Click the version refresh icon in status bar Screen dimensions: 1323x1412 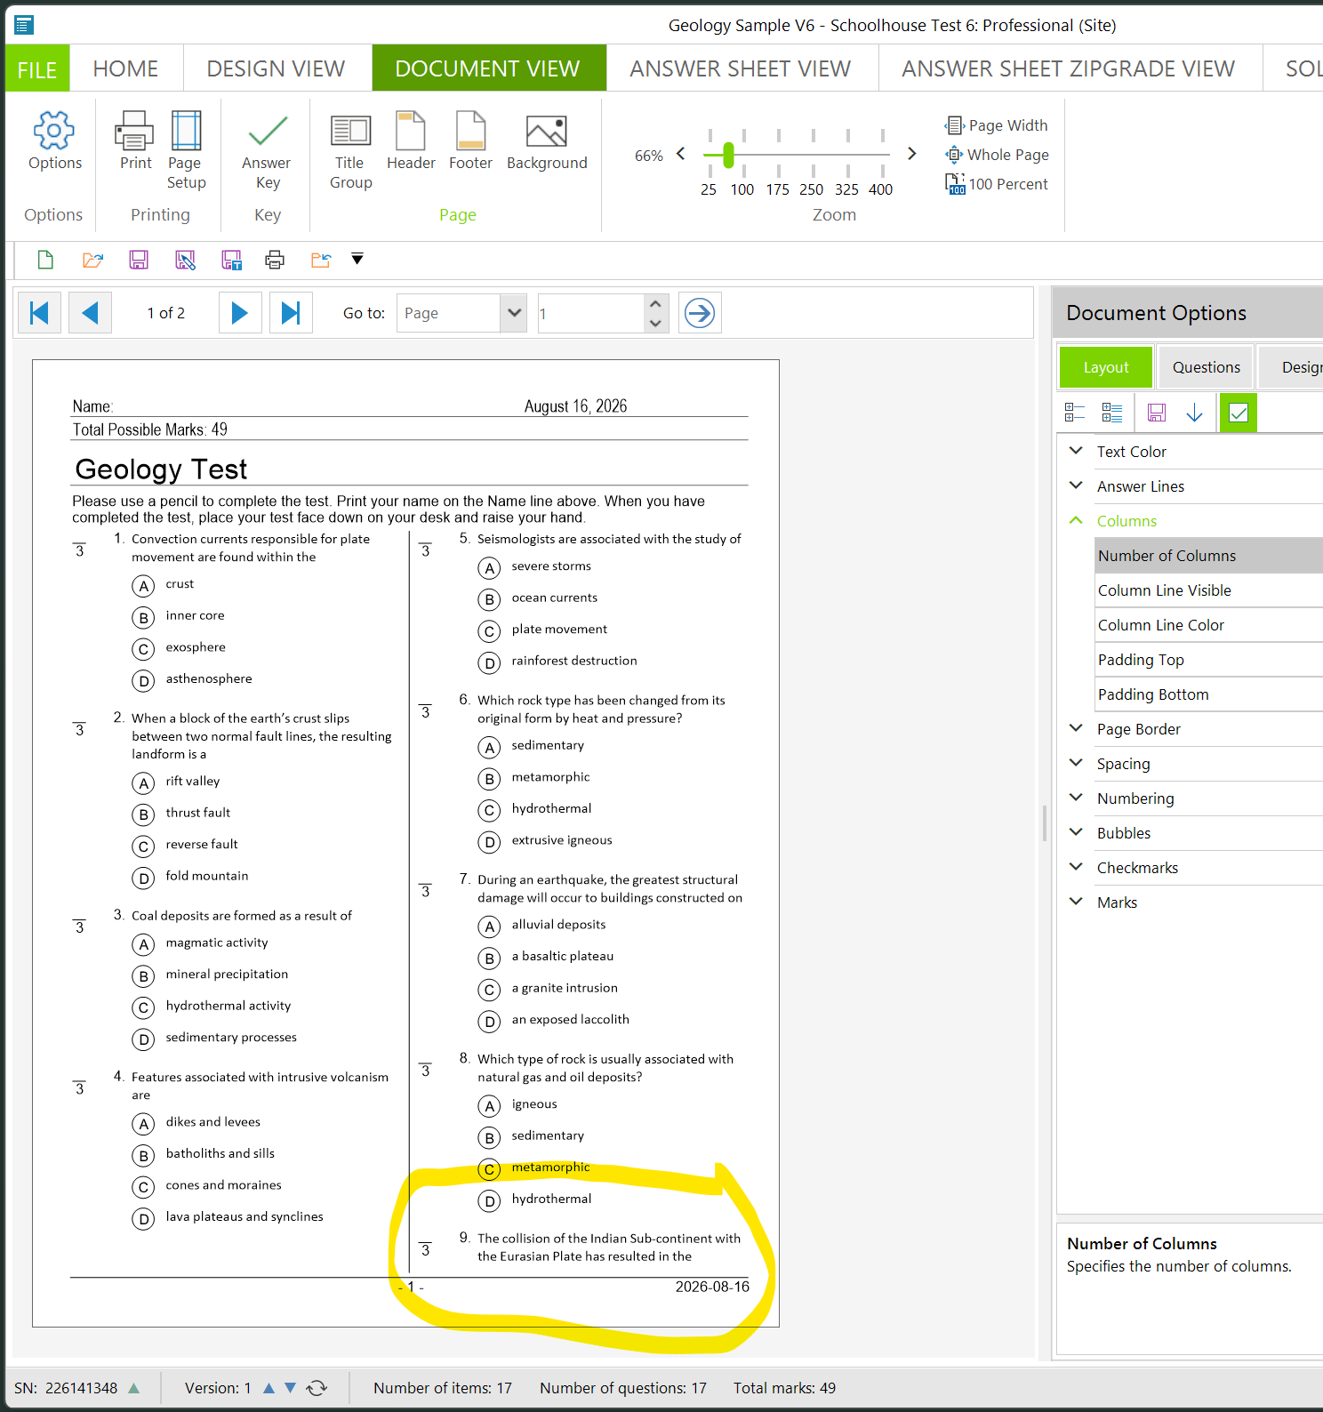[317, 1388]
